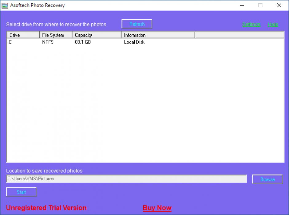Click the recovered photos save location field
Viewport: 289px width, 215px height.
coord(126,179)
